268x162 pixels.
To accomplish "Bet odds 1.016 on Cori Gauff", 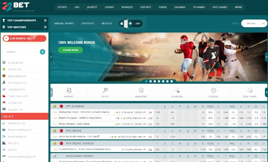I will click(172, 137).
